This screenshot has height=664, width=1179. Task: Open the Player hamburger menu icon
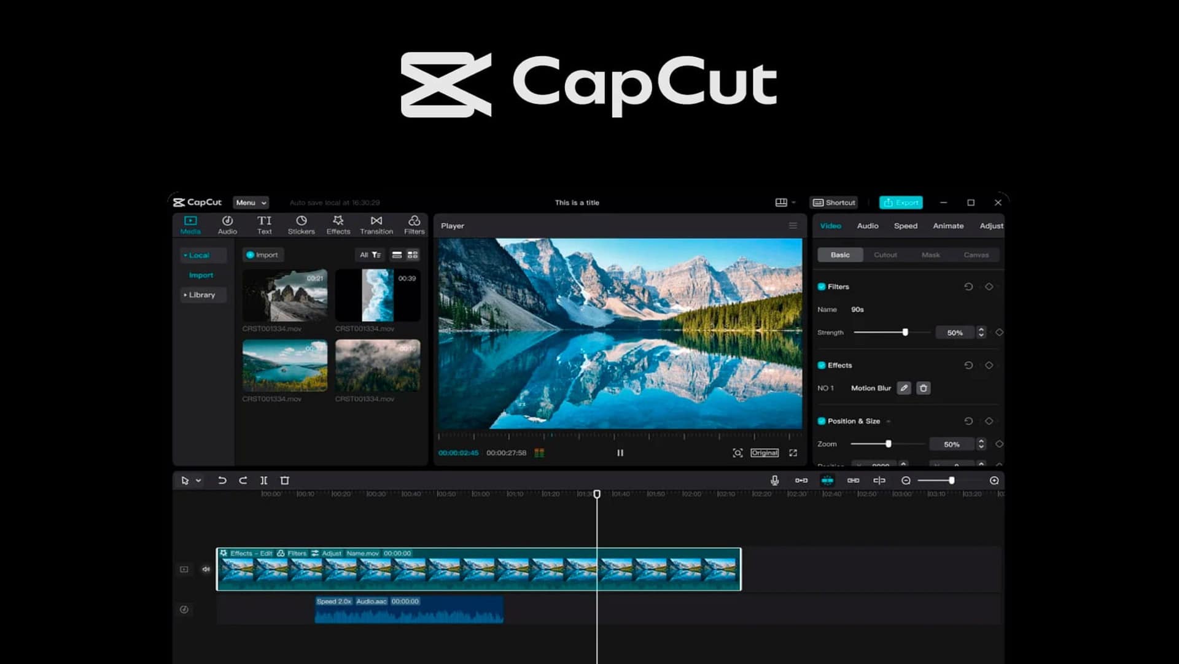(x=793, y=226)
